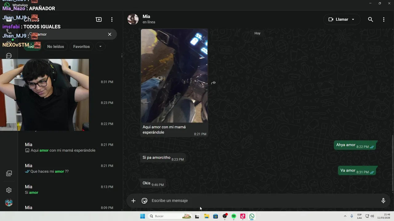The height and width of the screenshot is (221, 394).
Task: Switch ESP LAA keyboard language
Action: coord(360,216)
